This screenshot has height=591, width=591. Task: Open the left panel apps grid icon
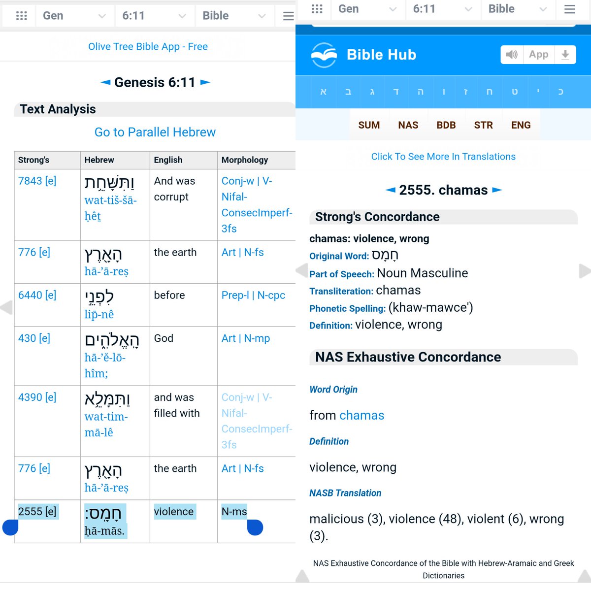tap(21, 16)
